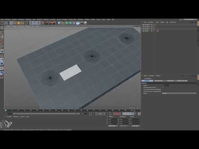199x149 pixels.
Task: Click the blue Cube primitive icon
Action: coord(59,23)
